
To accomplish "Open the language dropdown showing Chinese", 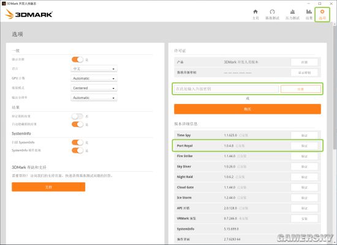I will 94,69.
